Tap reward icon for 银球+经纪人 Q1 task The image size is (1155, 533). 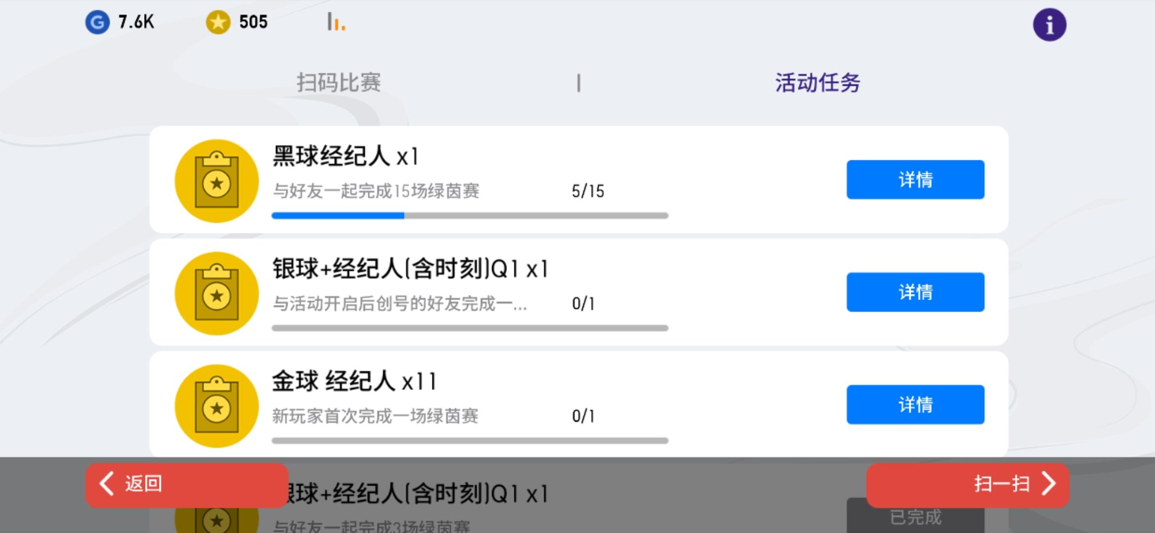(217, 294)
